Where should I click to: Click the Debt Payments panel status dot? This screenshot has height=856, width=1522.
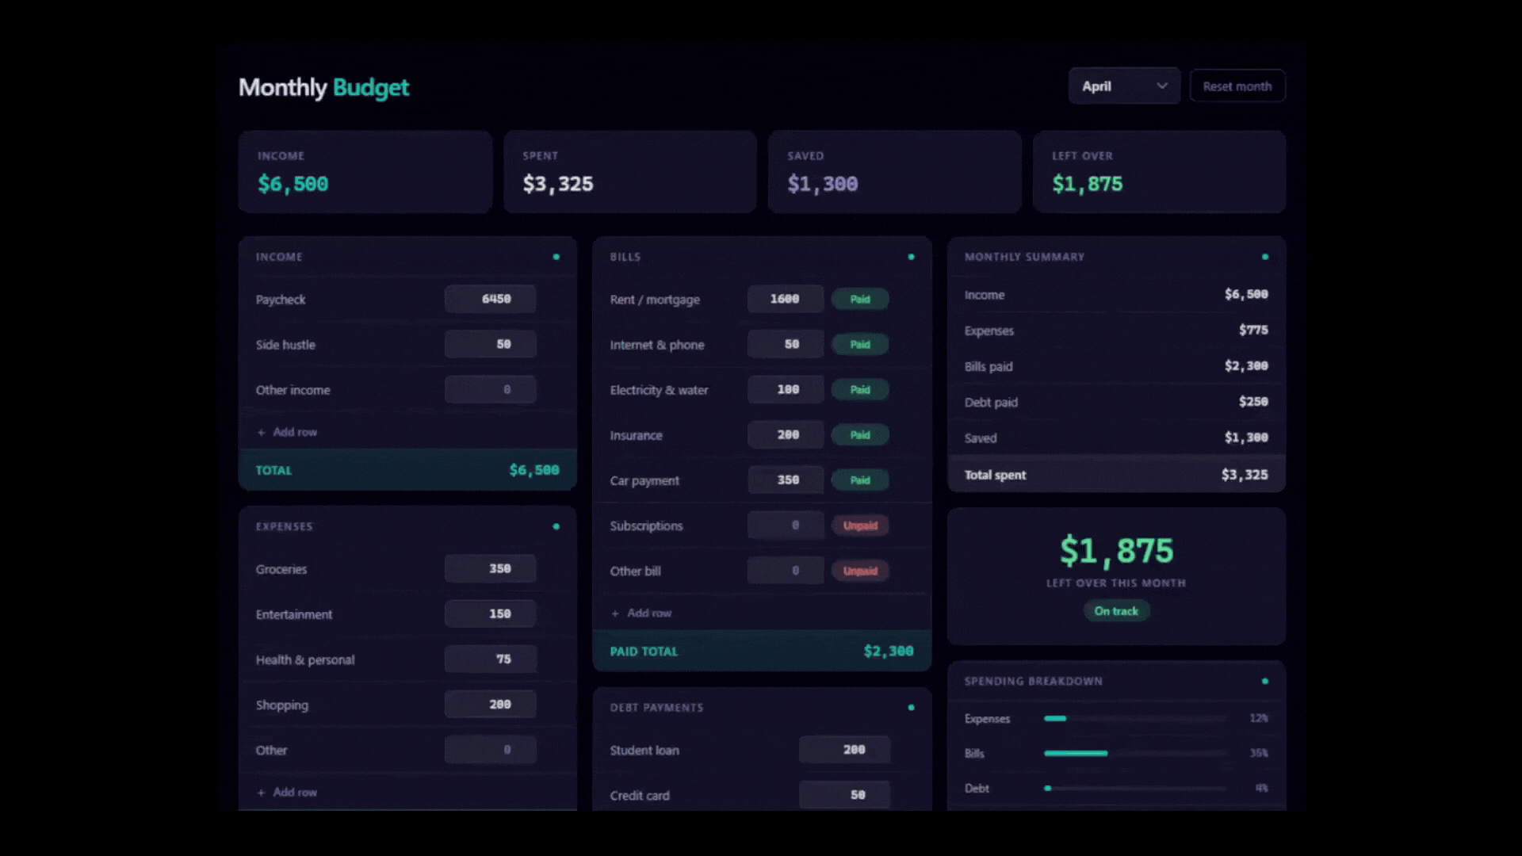(x=911, y=707)
